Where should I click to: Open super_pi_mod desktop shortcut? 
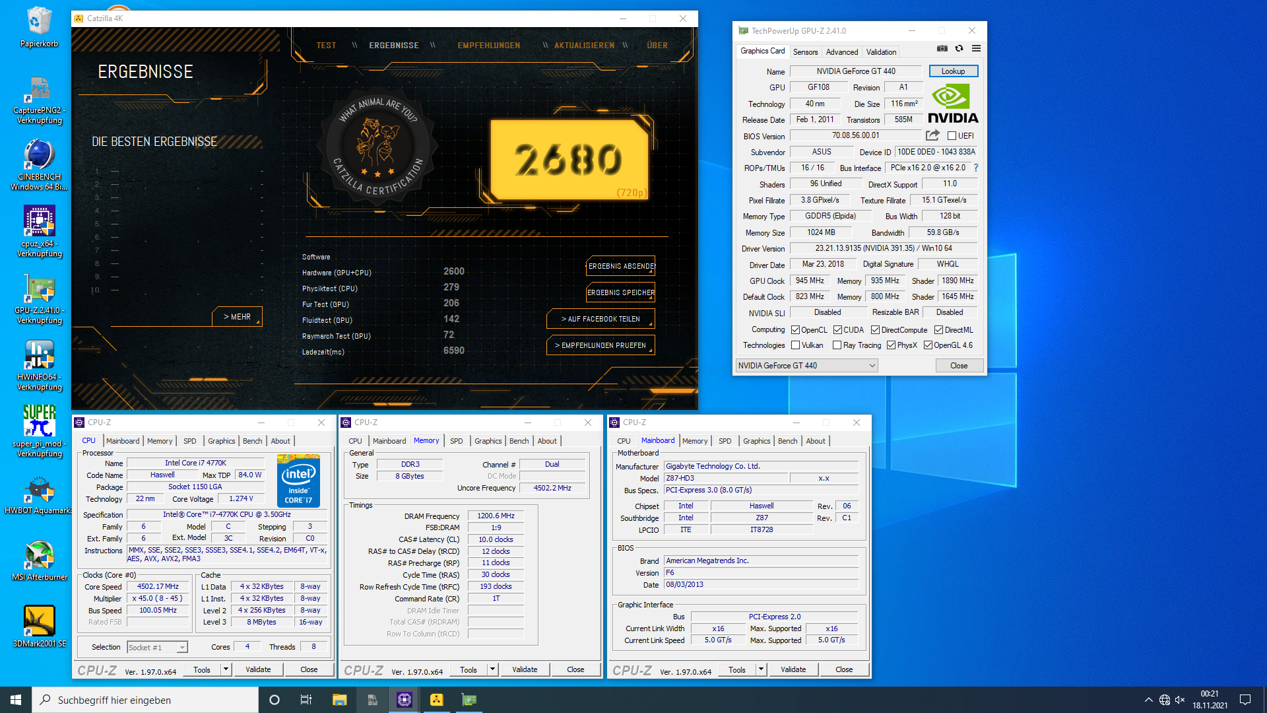(x=39, y=432)
